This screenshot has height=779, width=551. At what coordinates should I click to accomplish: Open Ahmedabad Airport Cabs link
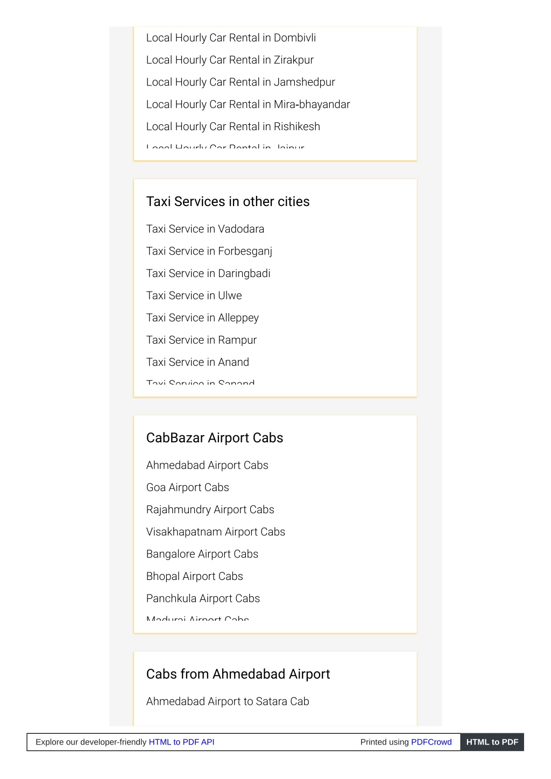pos(207,465)
